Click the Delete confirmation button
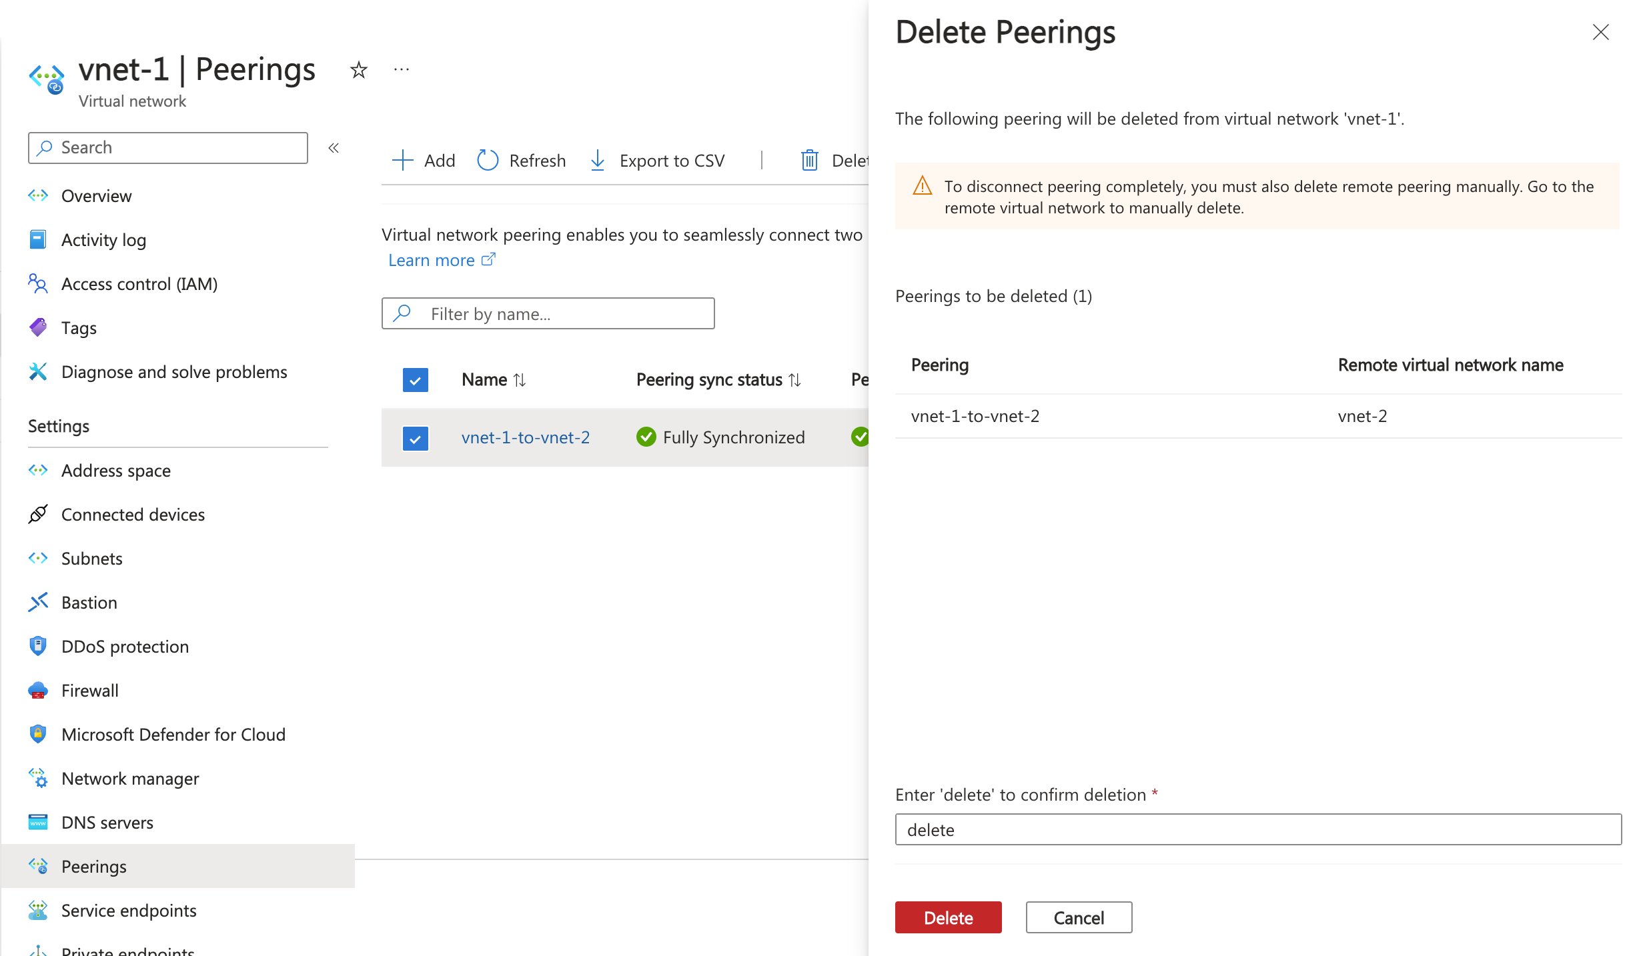 949,919
